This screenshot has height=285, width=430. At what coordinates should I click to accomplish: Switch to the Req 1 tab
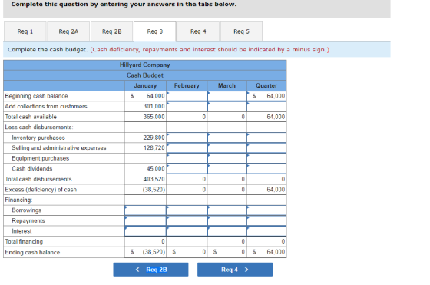pyautogui.click(x=25, y=31)
